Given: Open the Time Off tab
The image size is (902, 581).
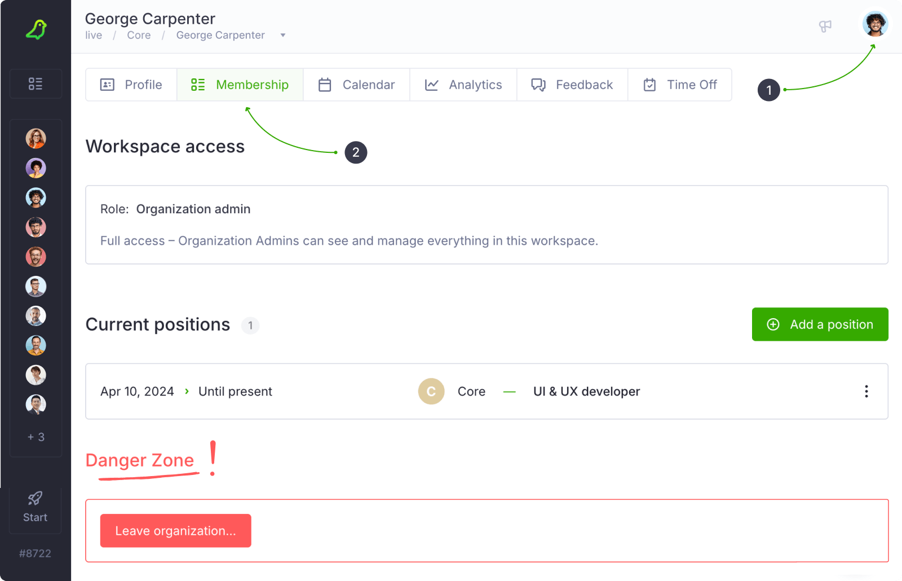Looking at the screenshot, I should [x=680, y=85].
